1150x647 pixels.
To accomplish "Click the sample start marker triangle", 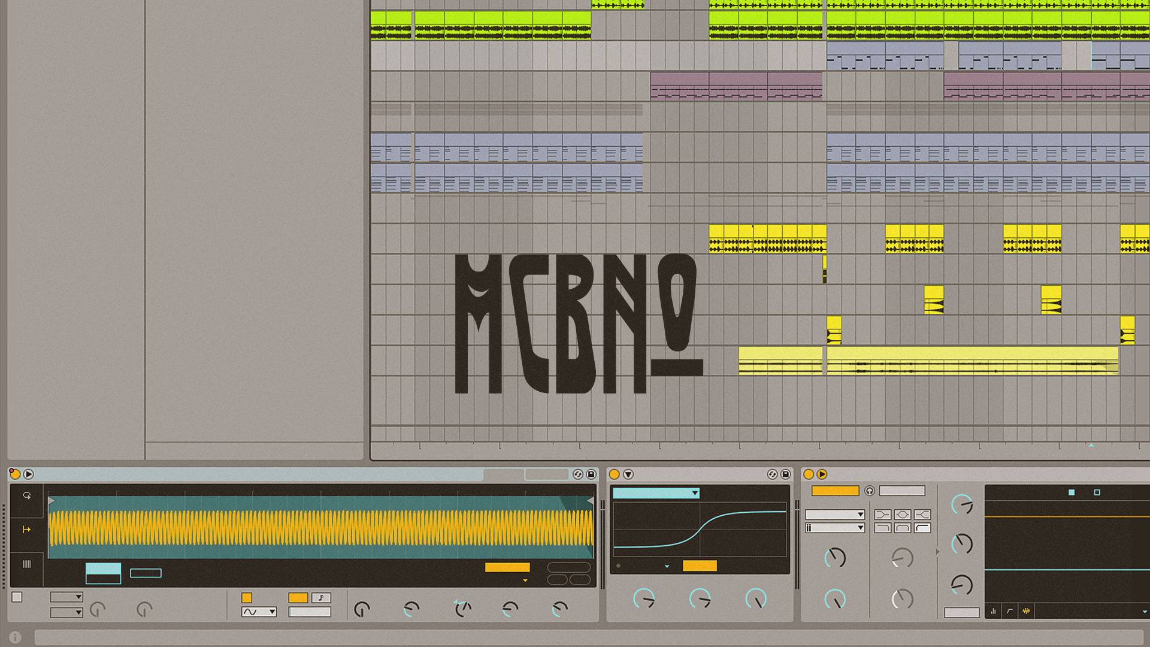I will click(x=52, y=500).
